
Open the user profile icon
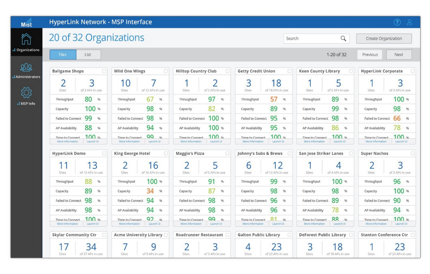click(409, 22)
